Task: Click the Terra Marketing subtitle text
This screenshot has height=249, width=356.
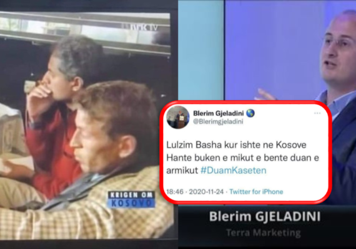Action: (x=264, y=233)
